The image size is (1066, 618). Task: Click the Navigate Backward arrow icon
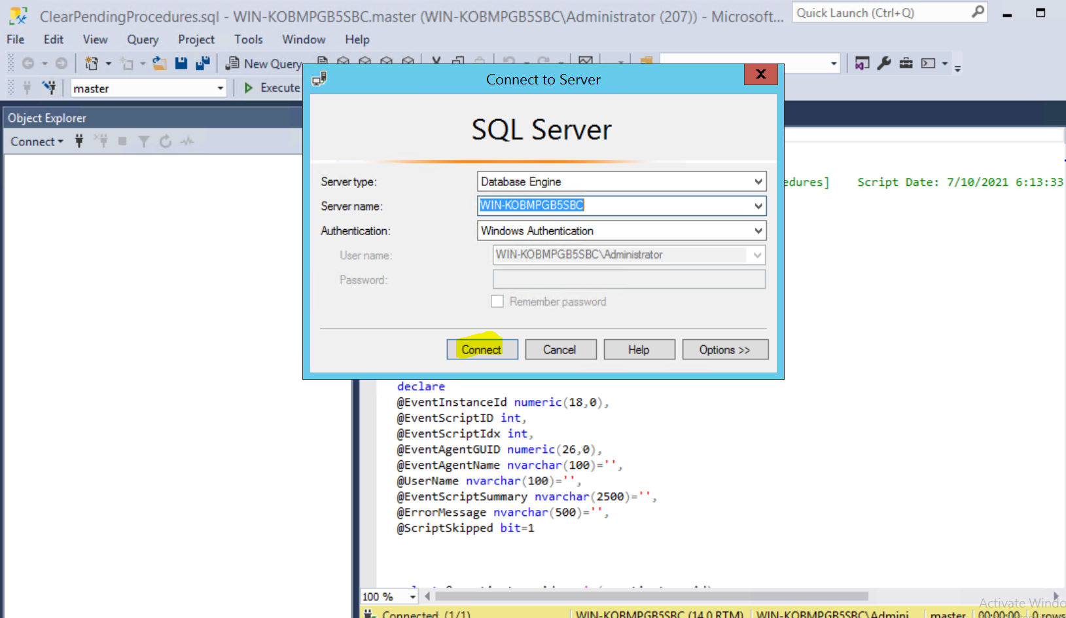coord(28,64)
